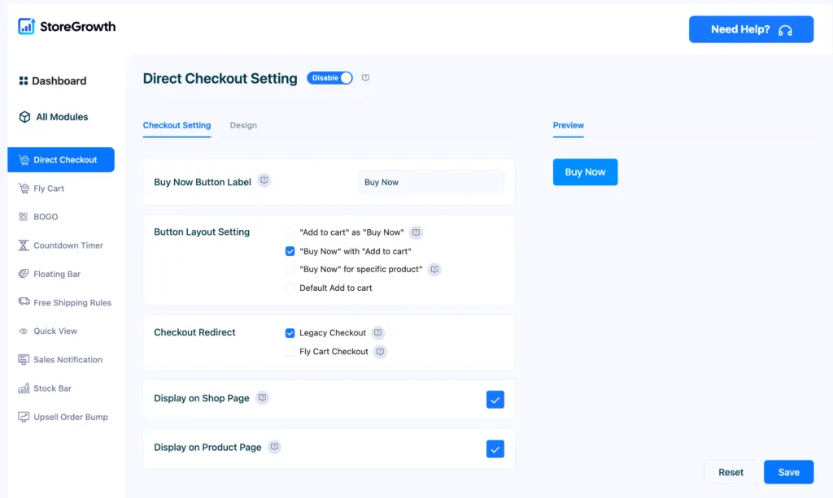Select Default Add to cart checkbox
Screen dimensions: 833x498
pos(290,288)
